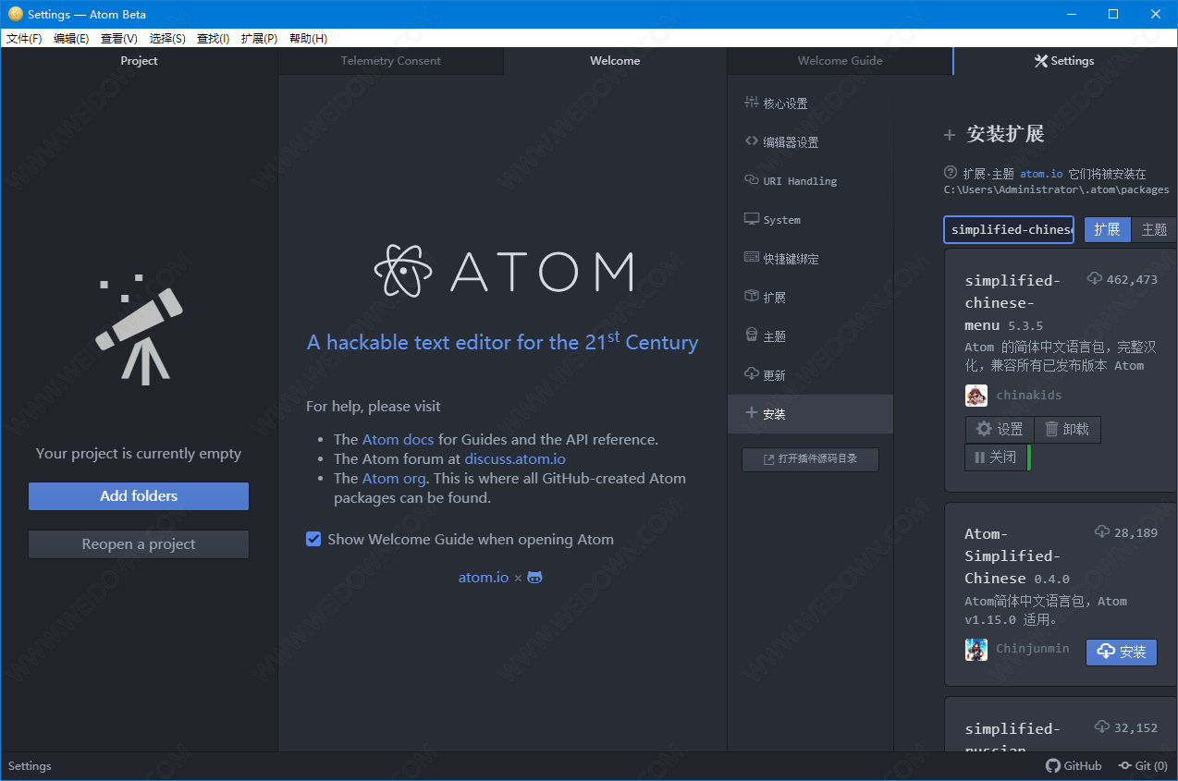The image size is (1178, 781).
Task: Switch to the Welcome tab
Action: (x=615, y=61)
